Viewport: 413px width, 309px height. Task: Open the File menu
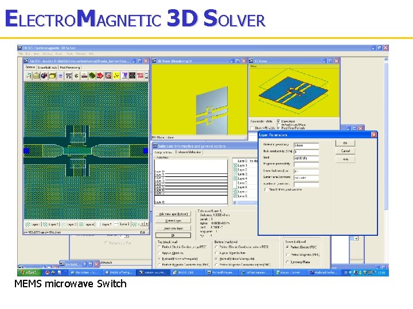(21, 54)
